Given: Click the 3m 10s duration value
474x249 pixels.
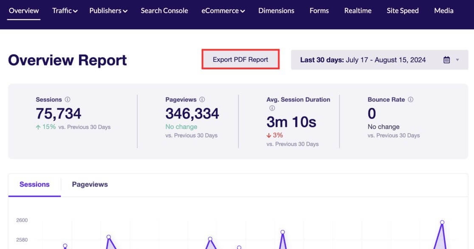Looking at the screenshot, I should [x=291, y=122].
